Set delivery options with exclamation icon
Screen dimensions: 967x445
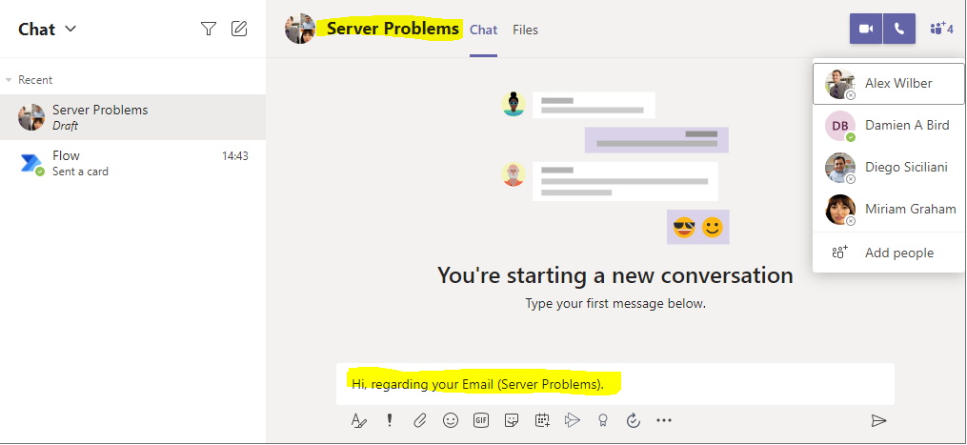(x=389, y=420)
